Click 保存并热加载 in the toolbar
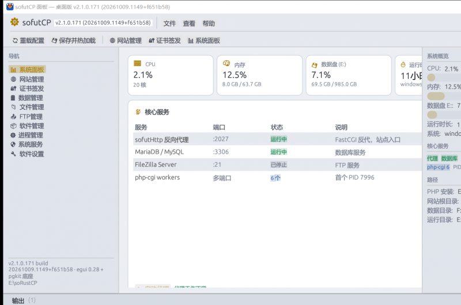This screenshot has height=305, width=461. [74, 40]
